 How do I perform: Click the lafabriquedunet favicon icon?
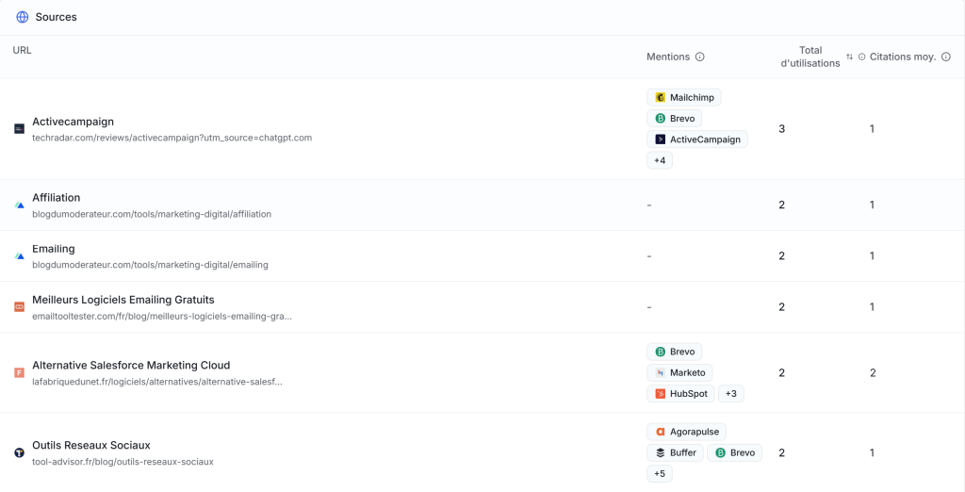coord(19,372)
